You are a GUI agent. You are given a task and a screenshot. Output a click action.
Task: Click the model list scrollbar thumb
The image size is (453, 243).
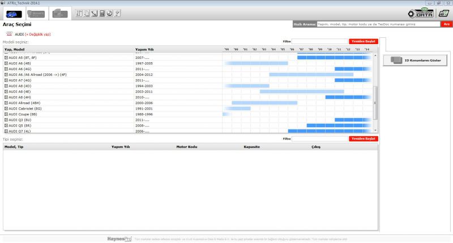tap(375, 103)
